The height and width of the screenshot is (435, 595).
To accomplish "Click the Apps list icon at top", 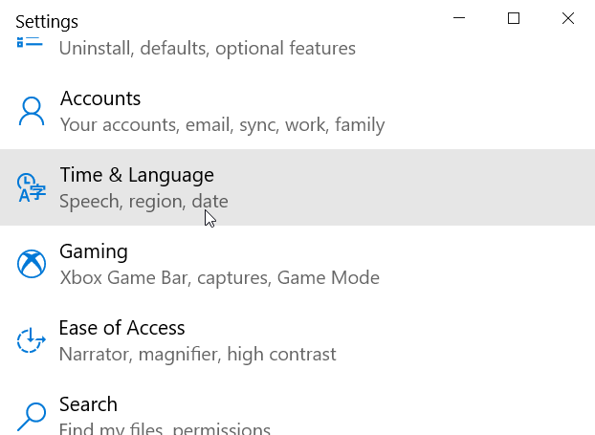I will tap(30, 42).
